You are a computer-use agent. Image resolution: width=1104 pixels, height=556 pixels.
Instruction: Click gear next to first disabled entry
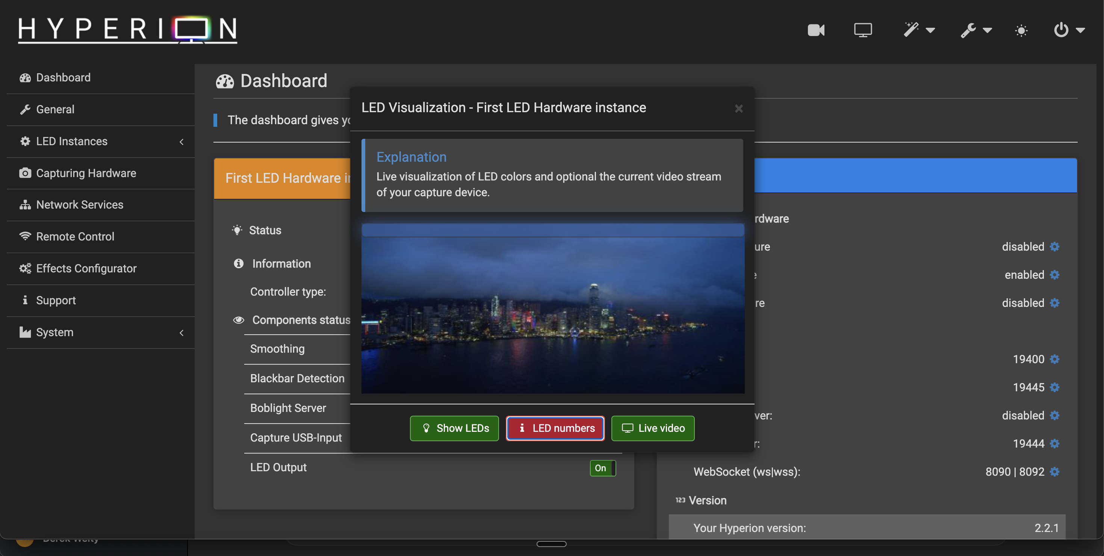[1055, 246]
